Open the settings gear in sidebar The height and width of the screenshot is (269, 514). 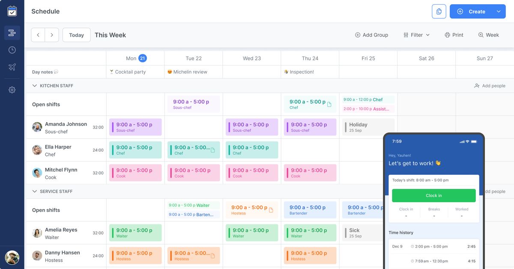(x=12, y=90)
